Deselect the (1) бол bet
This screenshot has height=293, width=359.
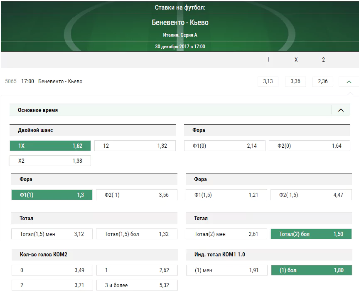click(312, 270)
